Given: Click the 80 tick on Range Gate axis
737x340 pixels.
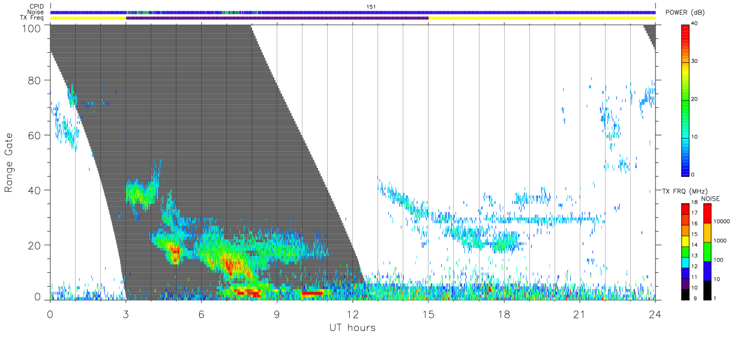Looking at the screenshot, I should coord(35,80).
